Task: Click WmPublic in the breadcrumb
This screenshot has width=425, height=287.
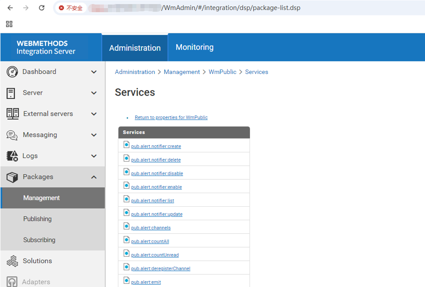Action: [223, 72]
